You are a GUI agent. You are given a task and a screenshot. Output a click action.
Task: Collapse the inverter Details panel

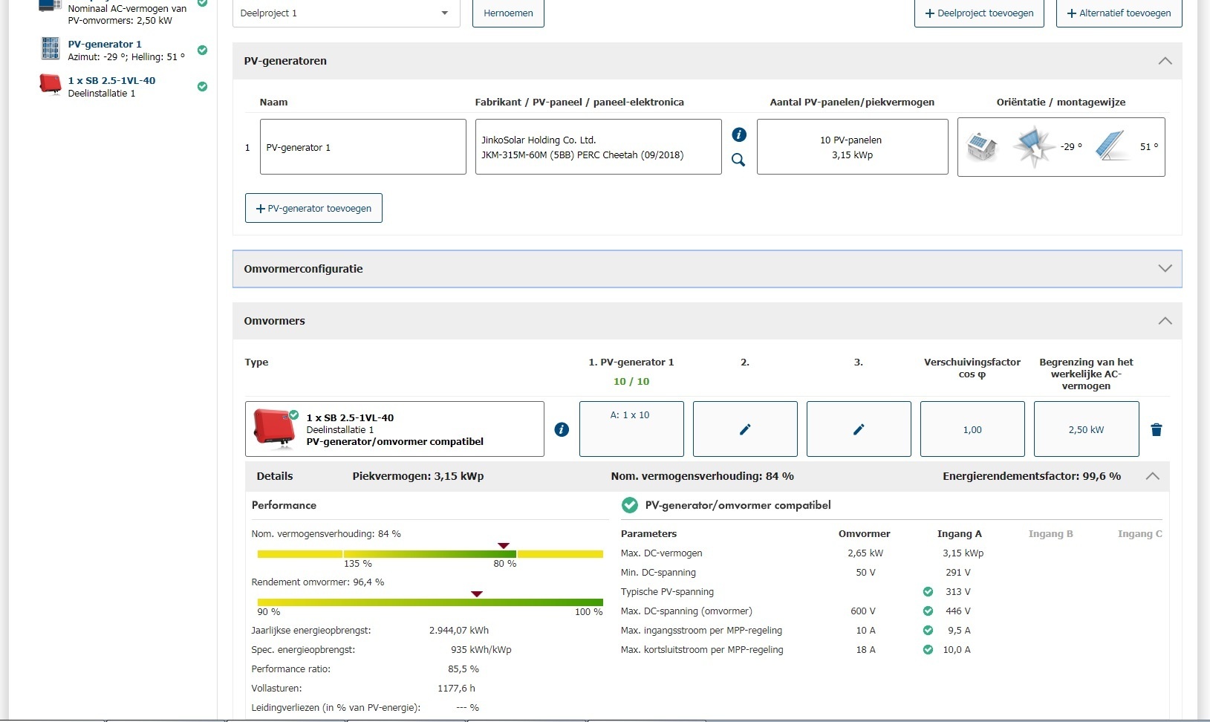point(1152,476)
